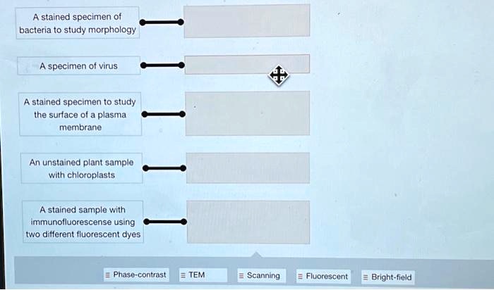Select the plasma membrane surface prompt box

80,114
